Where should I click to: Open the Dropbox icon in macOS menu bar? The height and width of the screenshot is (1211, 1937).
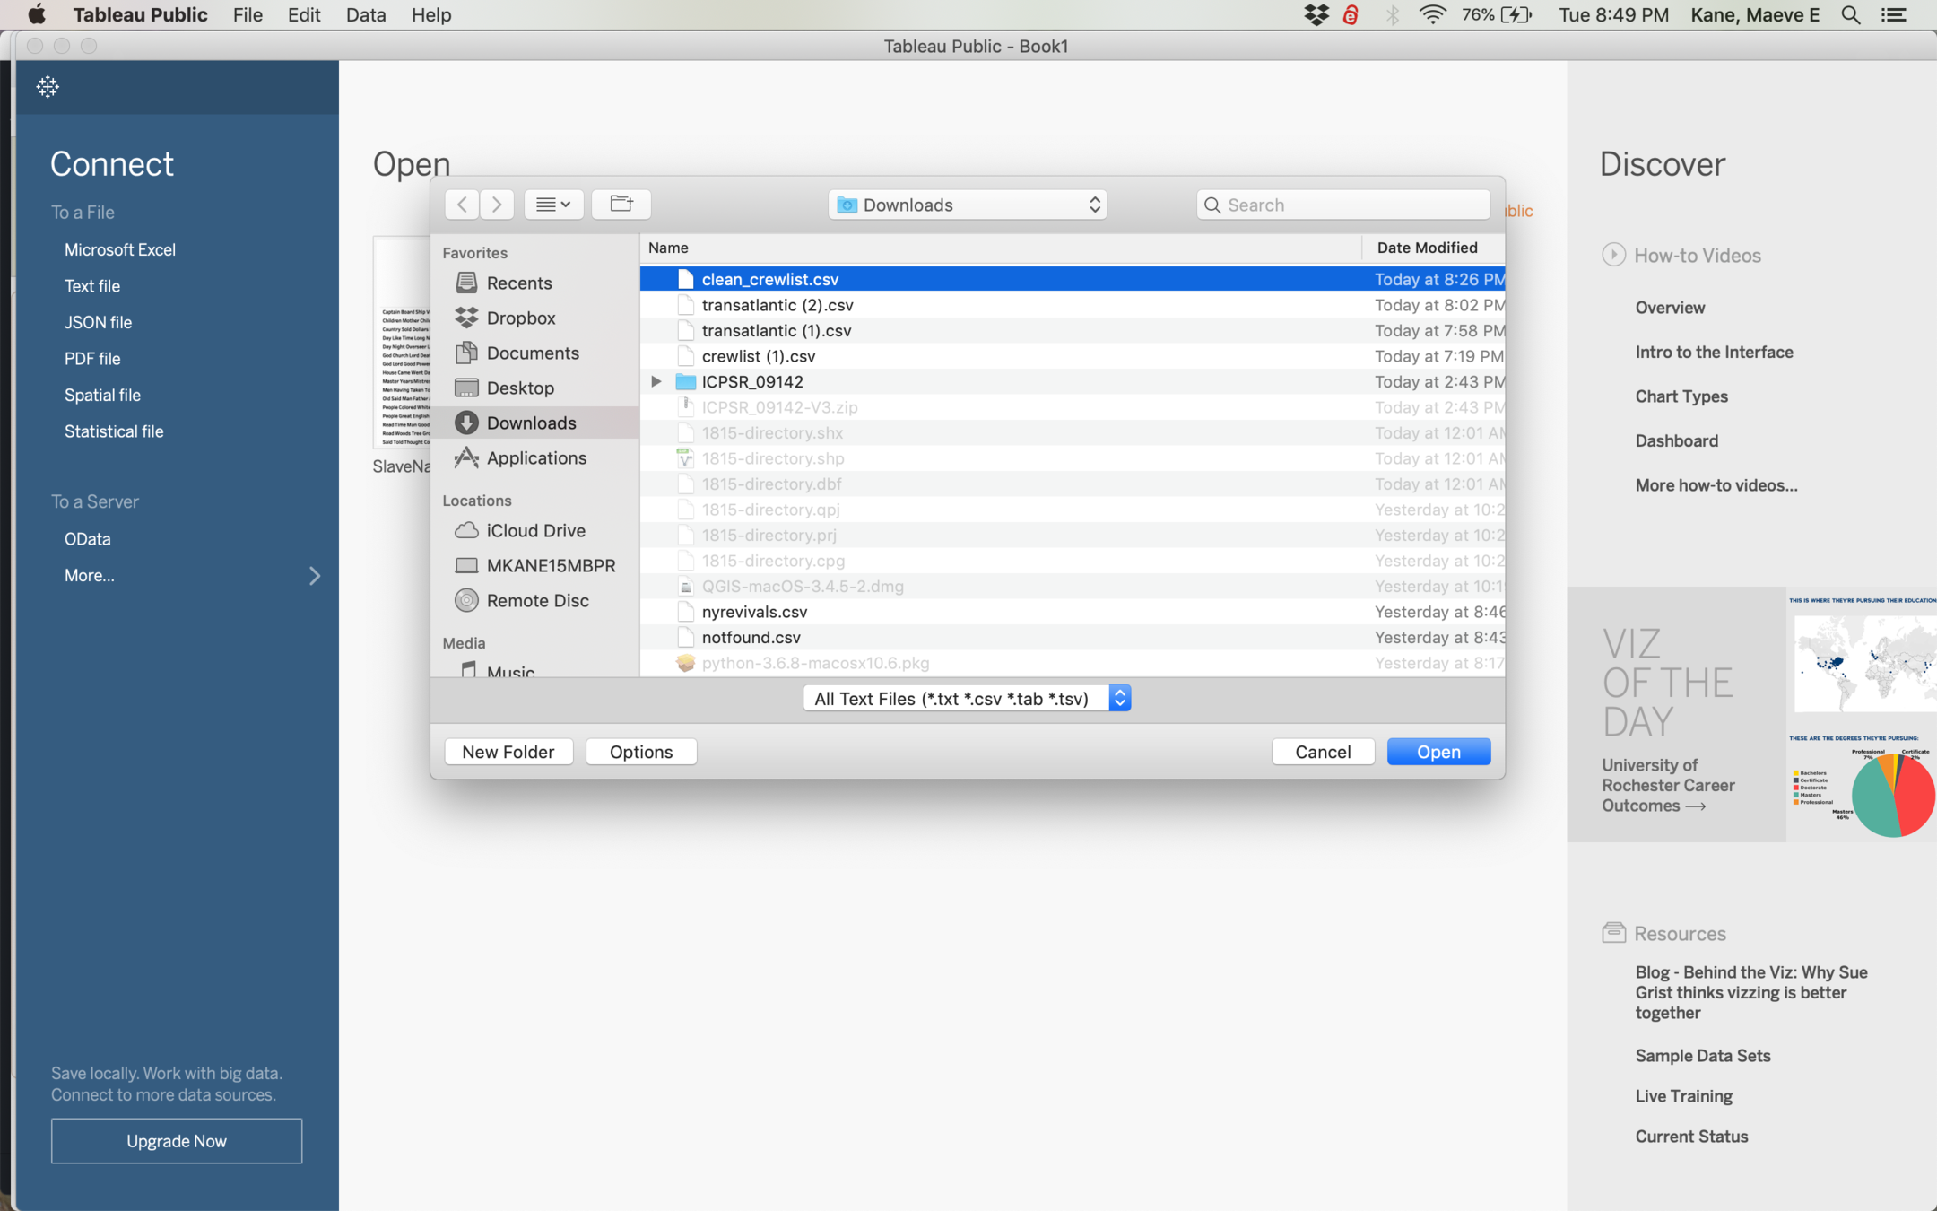tap(1316, 15)
